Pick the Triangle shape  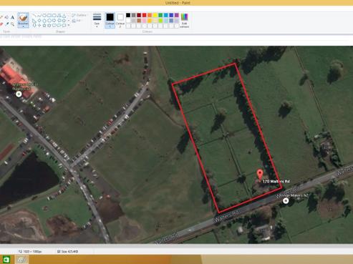[x=64, y=15]
